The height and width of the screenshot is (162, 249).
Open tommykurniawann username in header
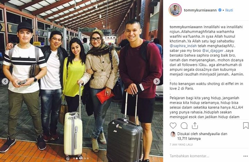point(200,10)
